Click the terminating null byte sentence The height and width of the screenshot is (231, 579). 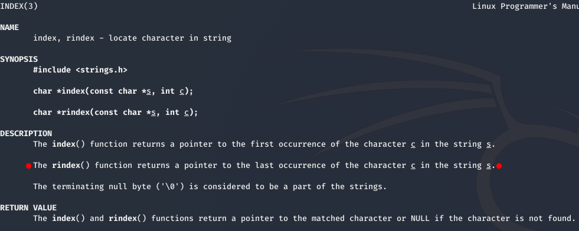pyautogui.click(x=210, y=186)
